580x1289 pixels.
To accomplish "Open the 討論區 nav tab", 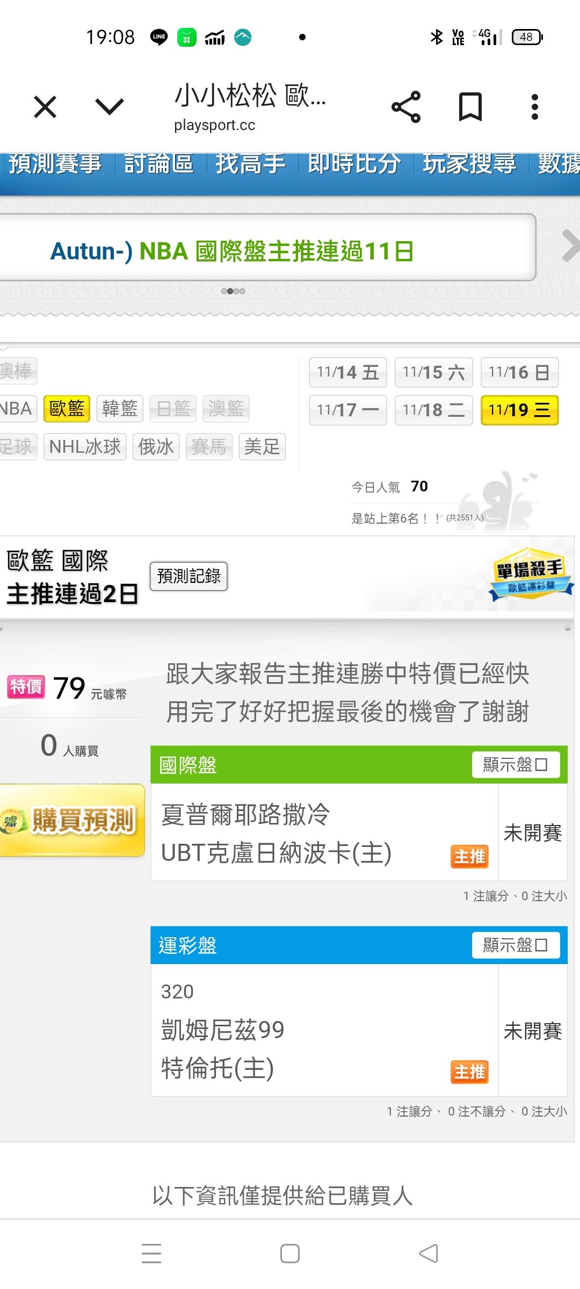I will pyautogui.click(x=159, y=163).
